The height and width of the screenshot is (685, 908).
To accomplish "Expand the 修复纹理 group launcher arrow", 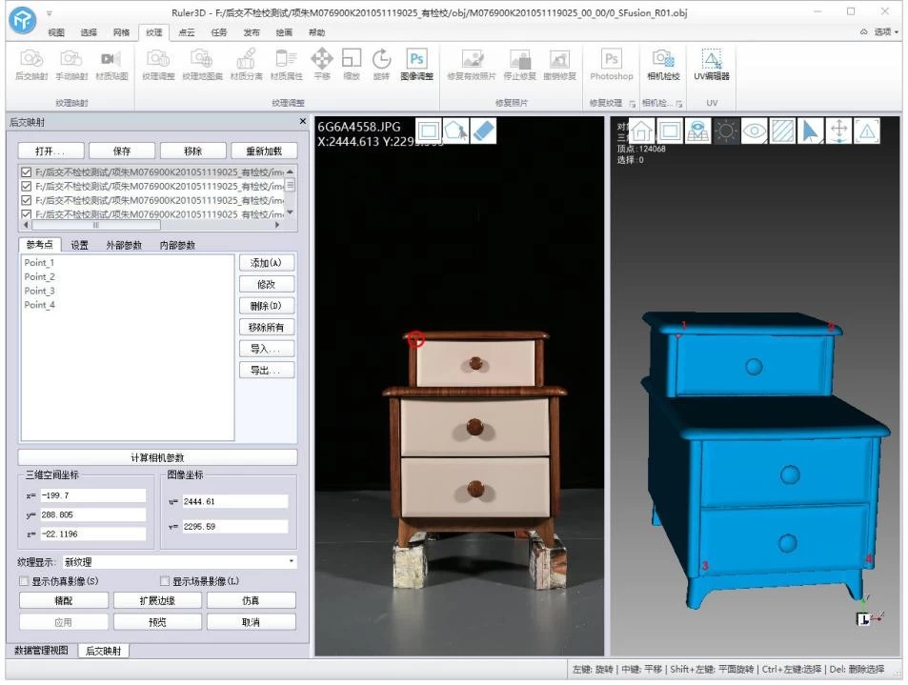I will (631, 103).
